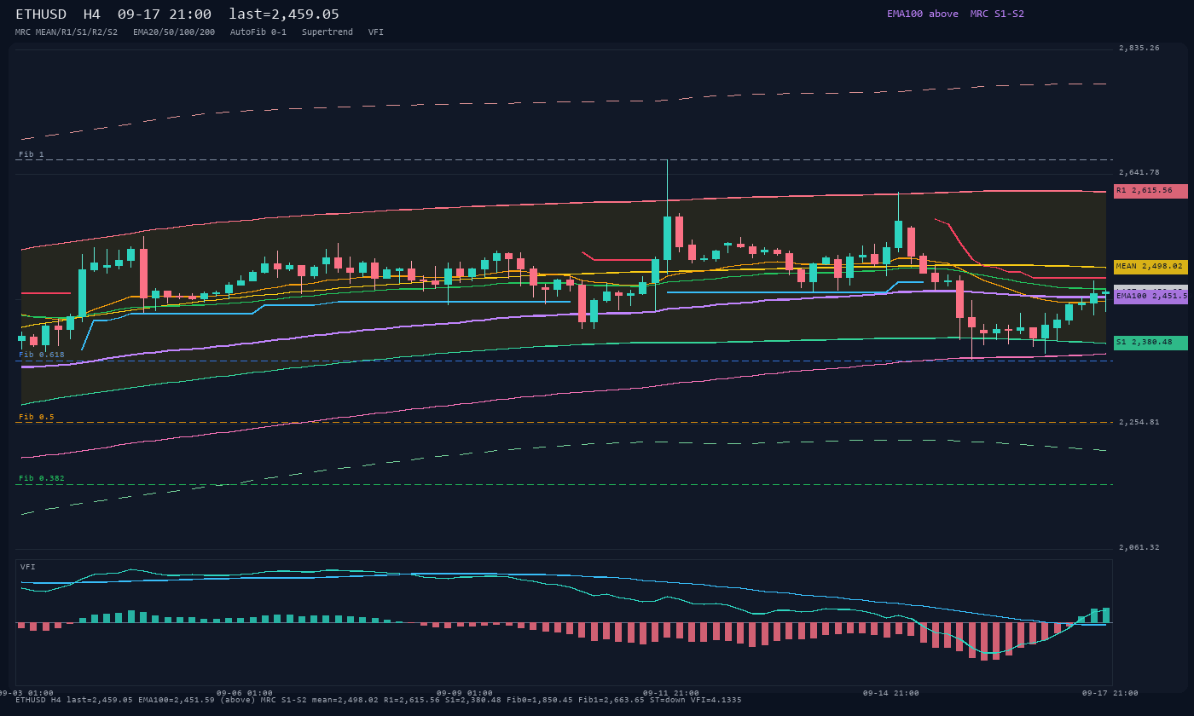Screen dimensions: 1194x716
Task: Click the 2,061.32 price axis label
Action: [x=1139, y=547]
